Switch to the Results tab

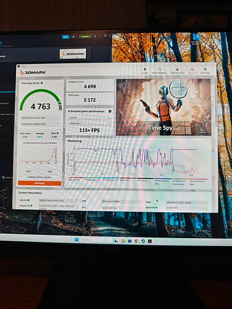[x=192, y=71]
